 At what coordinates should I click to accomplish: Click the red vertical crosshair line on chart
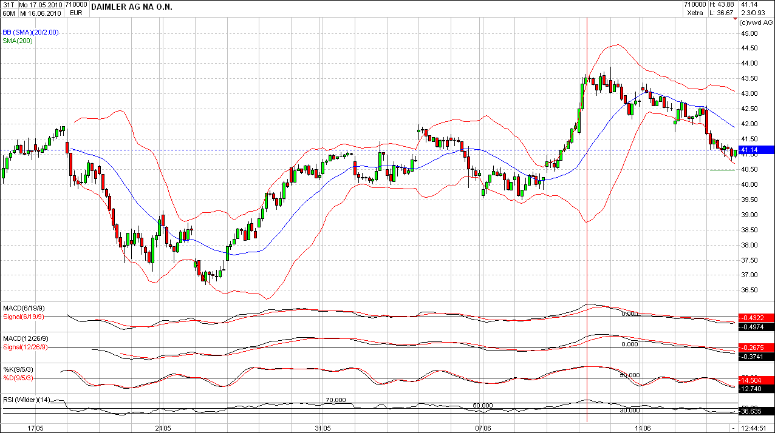[x=587, y=220]
